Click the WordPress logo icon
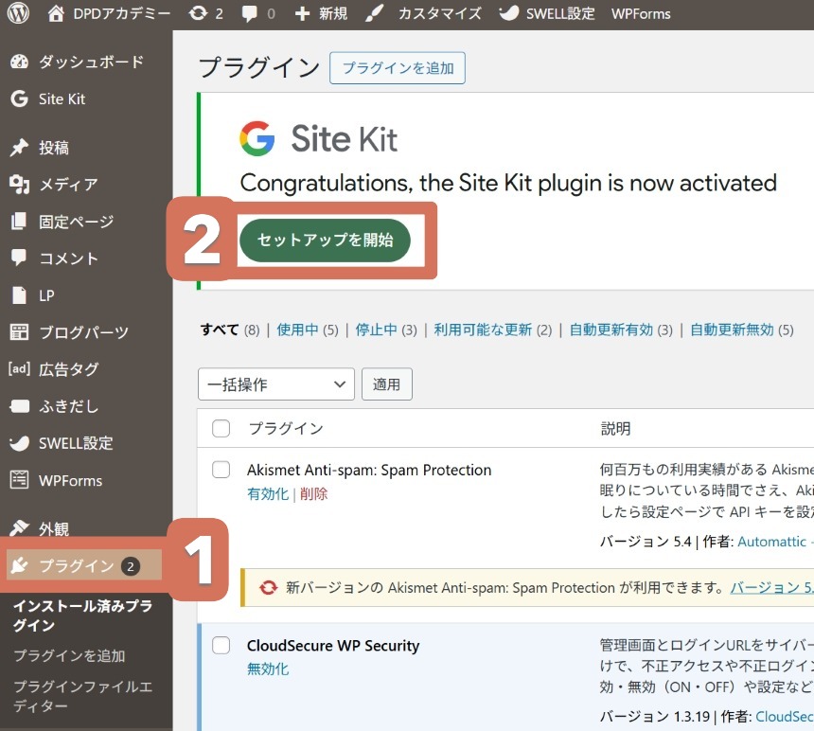This screenshot has width=814, height=731. pos(18,13)
